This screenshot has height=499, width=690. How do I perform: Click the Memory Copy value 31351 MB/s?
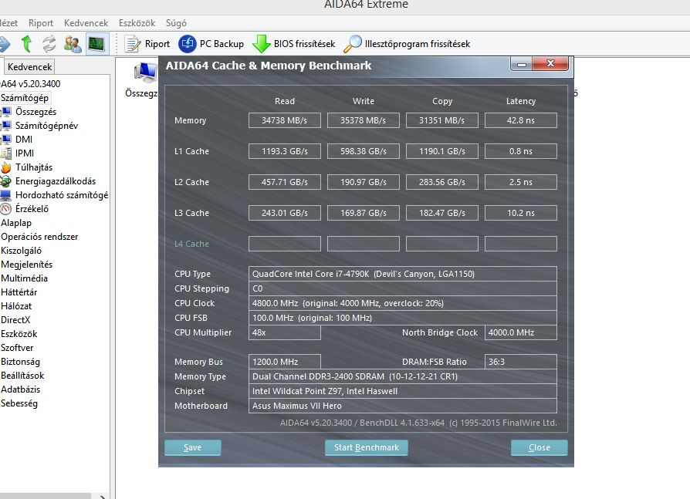(x=441, y=120)
